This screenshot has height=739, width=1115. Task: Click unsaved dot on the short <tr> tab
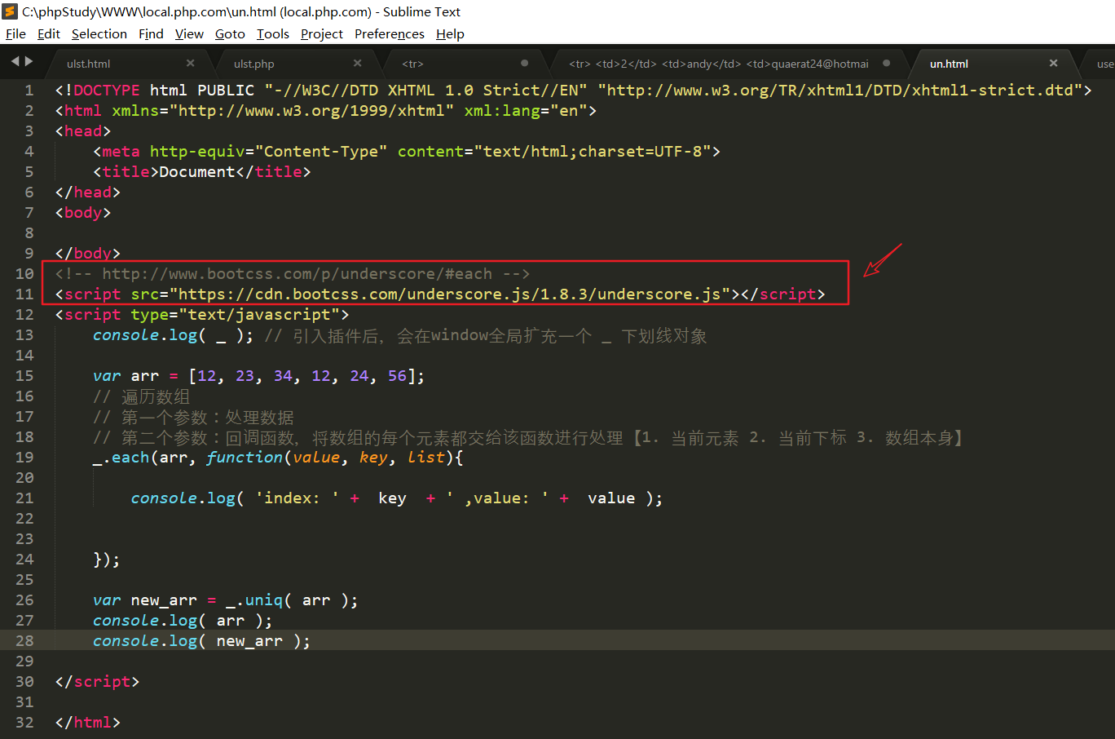pyautogui.click(x=524, y=64)
